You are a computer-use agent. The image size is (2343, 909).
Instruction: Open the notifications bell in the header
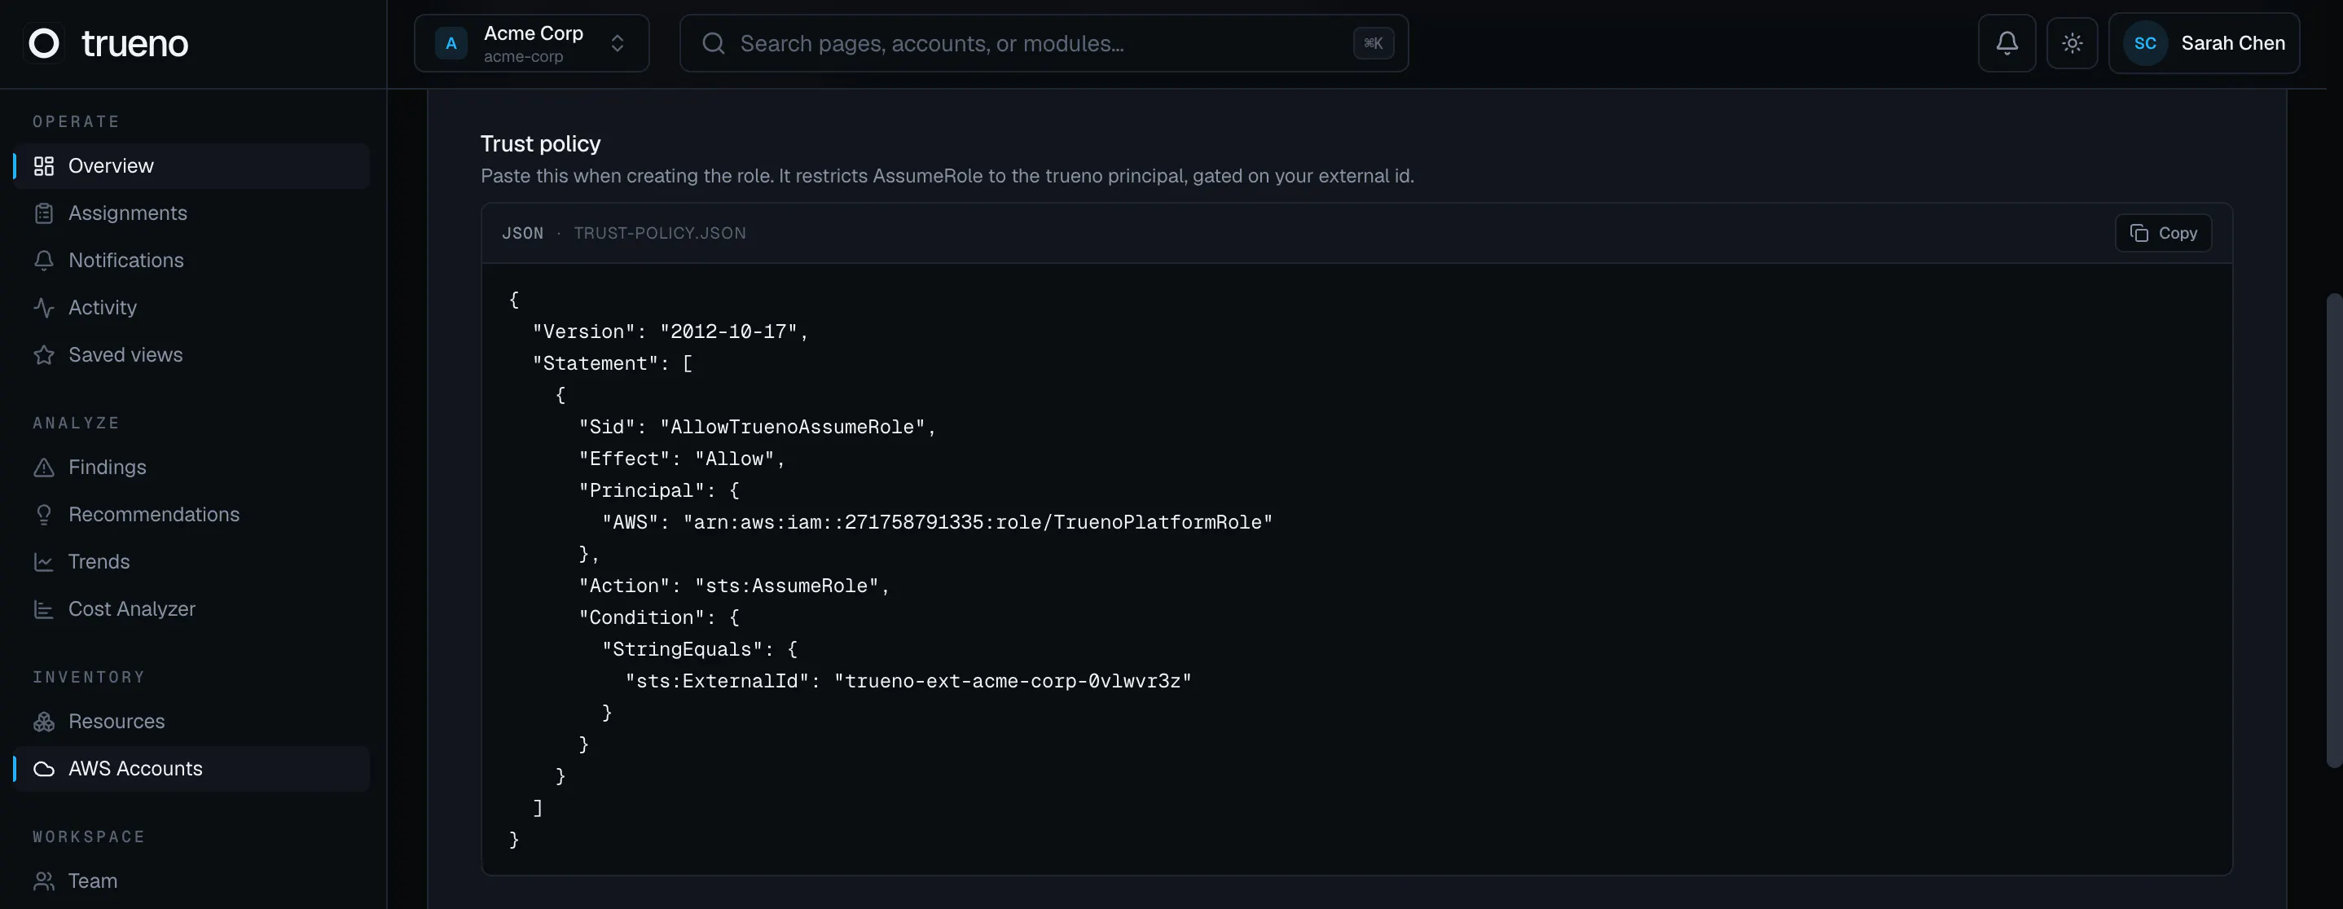[x=2007, y=42]
